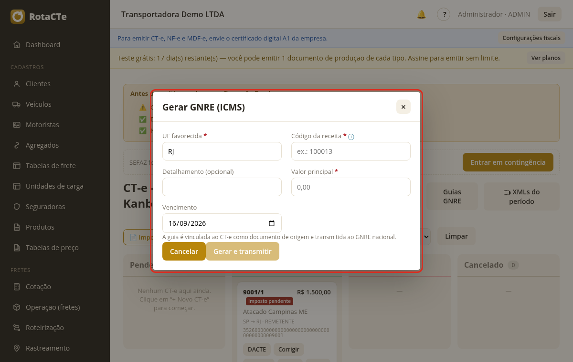Viewport: 573px width, 362px height.
Task: Click the info icon beside Código da receita
Action: click(351, 137)
